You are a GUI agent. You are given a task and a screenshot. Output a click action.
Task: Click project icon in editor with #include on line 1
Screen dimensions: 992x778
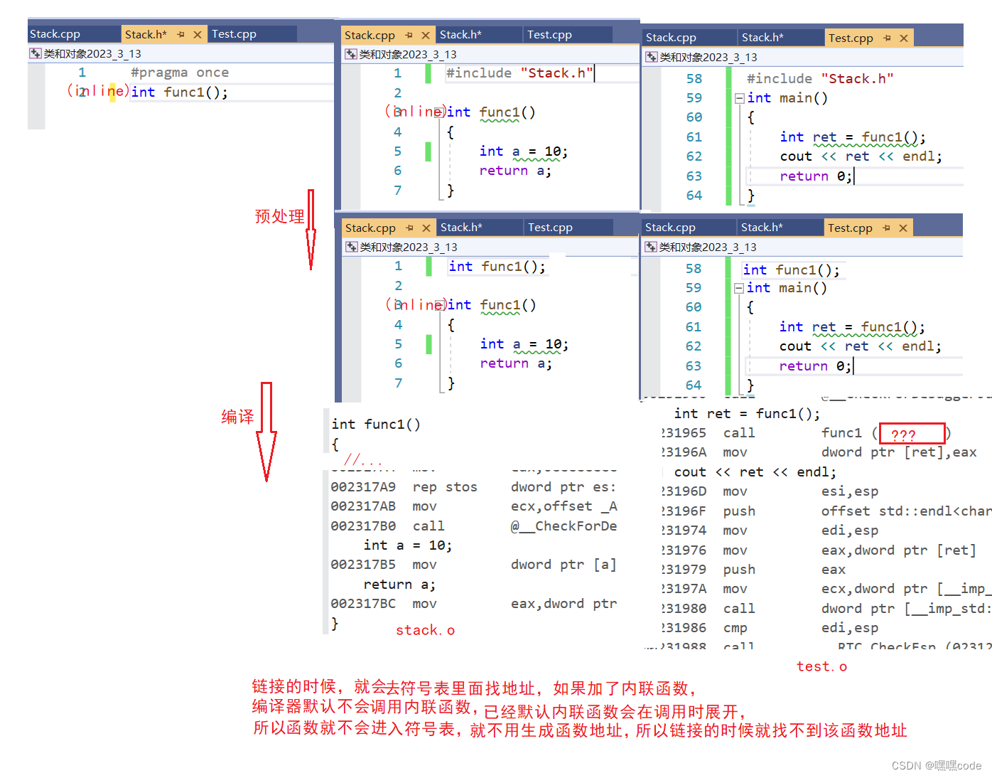[x=351, y=54]
